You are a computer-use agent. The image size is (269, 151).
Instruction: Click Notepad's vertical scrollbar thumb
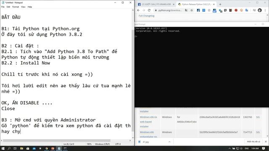click(x=133, y=81)
